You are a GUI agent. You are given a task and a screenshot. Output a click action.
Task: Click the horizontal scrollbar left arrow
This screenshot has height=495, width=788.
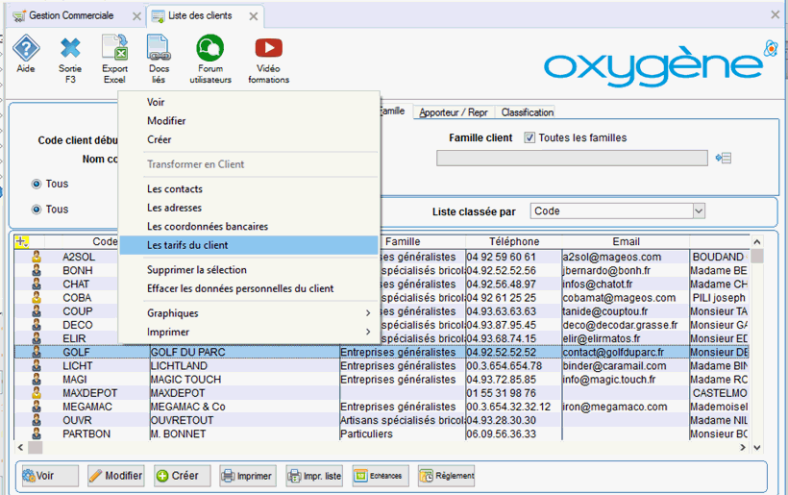click(20, 447)
